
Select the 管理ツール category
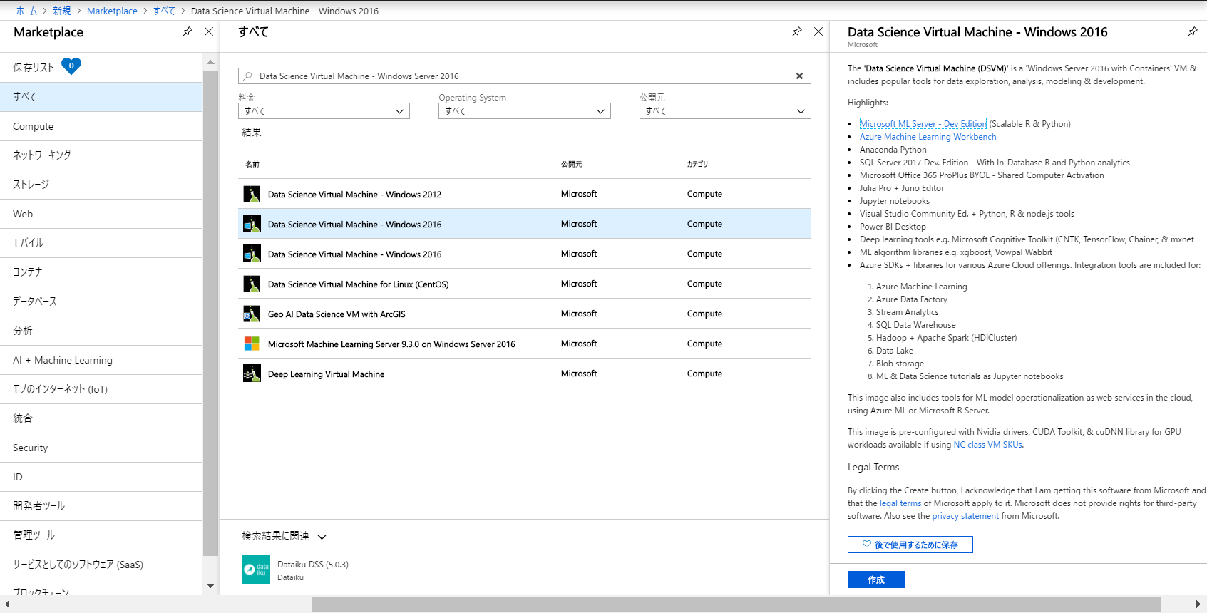[101, 535]
